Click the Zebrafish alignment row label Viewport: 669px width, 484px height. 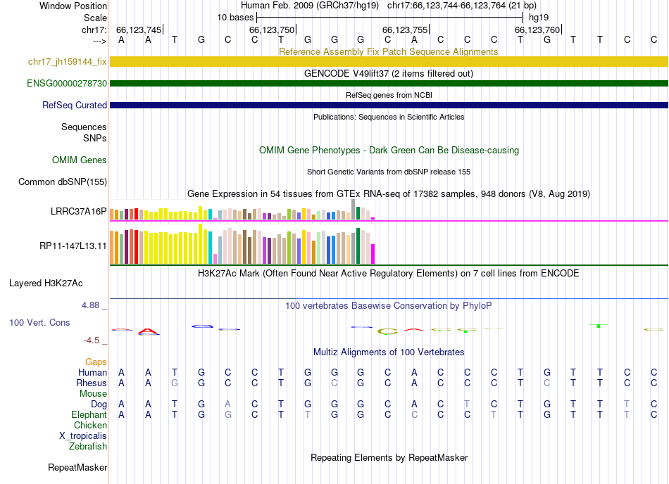pos(88,446)
